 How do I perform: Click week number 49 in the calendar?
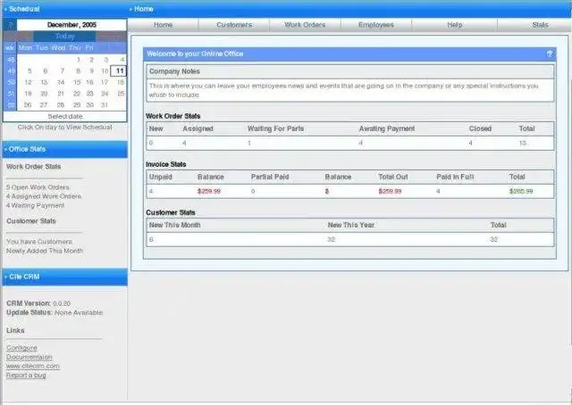tap(10, 71)
